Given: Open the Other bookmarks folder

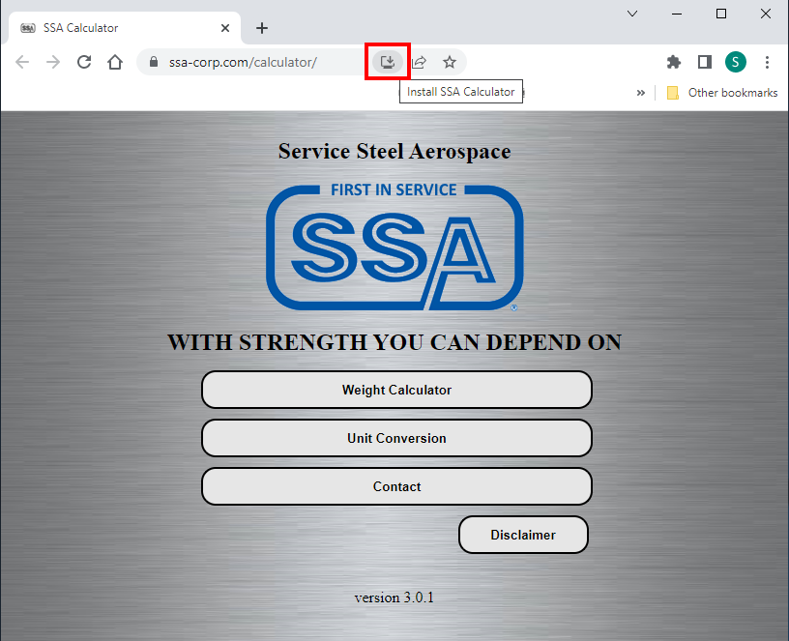Looking at the screenshot, I should coord(722,93).
